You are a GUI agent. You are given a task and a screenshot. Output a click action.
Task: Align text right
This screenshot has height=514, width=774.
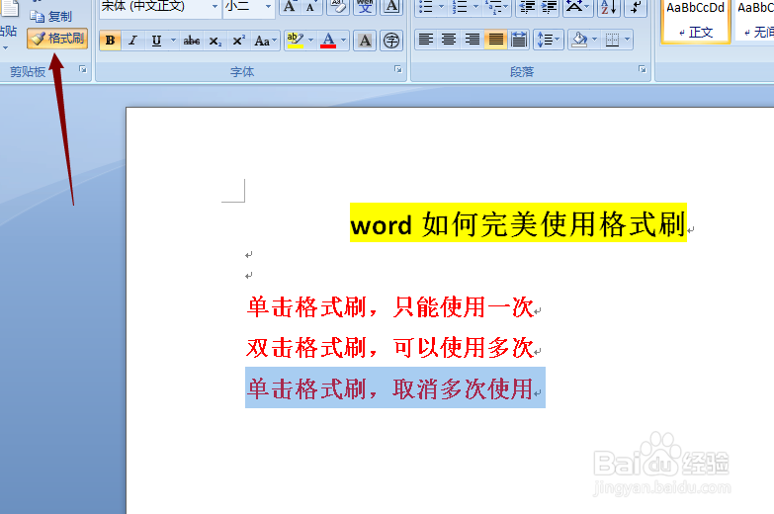473,40
